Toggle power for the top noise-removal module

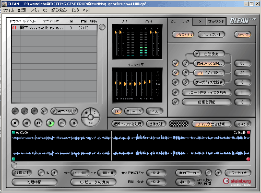(x=175, y=63)
